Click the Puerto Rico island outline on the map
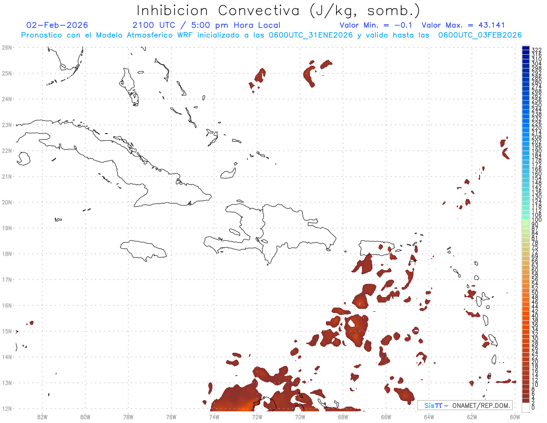Image resolution: width=547 pixels, height=423 pixels. pyautogui.click(x=376, y=248)
